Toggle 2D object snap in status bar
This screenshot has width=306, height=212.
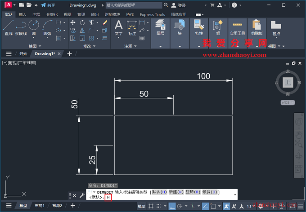tap(213, 206)
